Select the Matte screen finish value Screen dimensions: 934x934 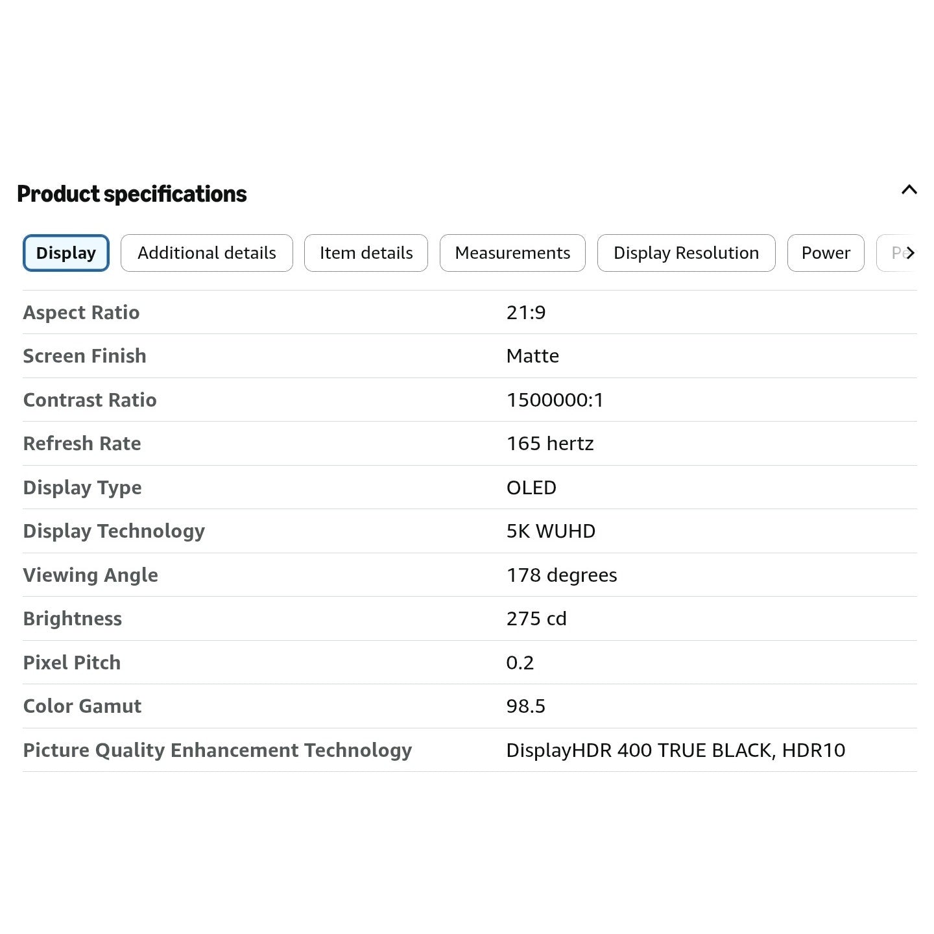[x=533, y=356]
